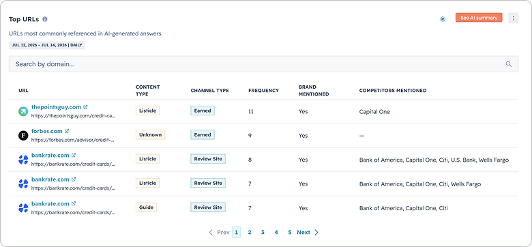
Task: Click the Unknown content type tag
Action: [x=150, y=134]
